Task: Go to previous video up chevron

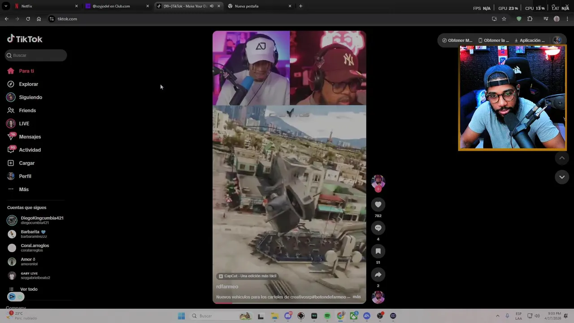Action: point(562,158)
